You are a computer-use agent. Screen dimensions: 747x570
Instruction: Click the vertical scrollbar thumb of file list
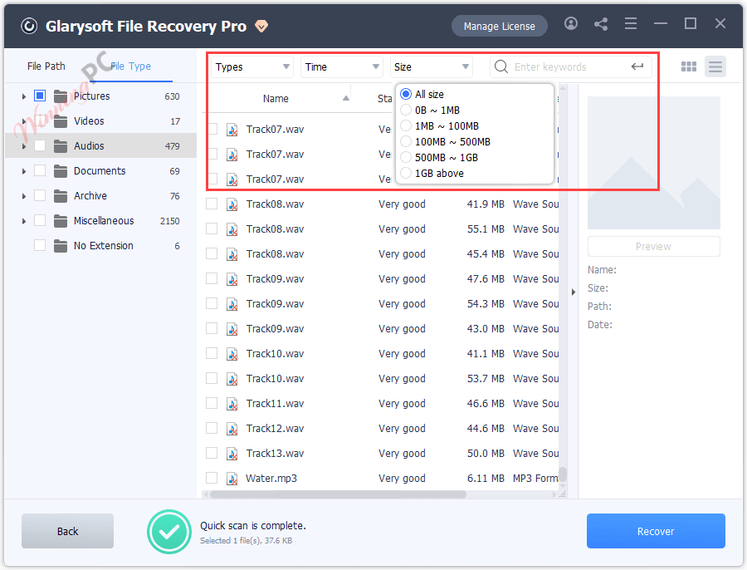pyautogui.click(x=563, y=474)
